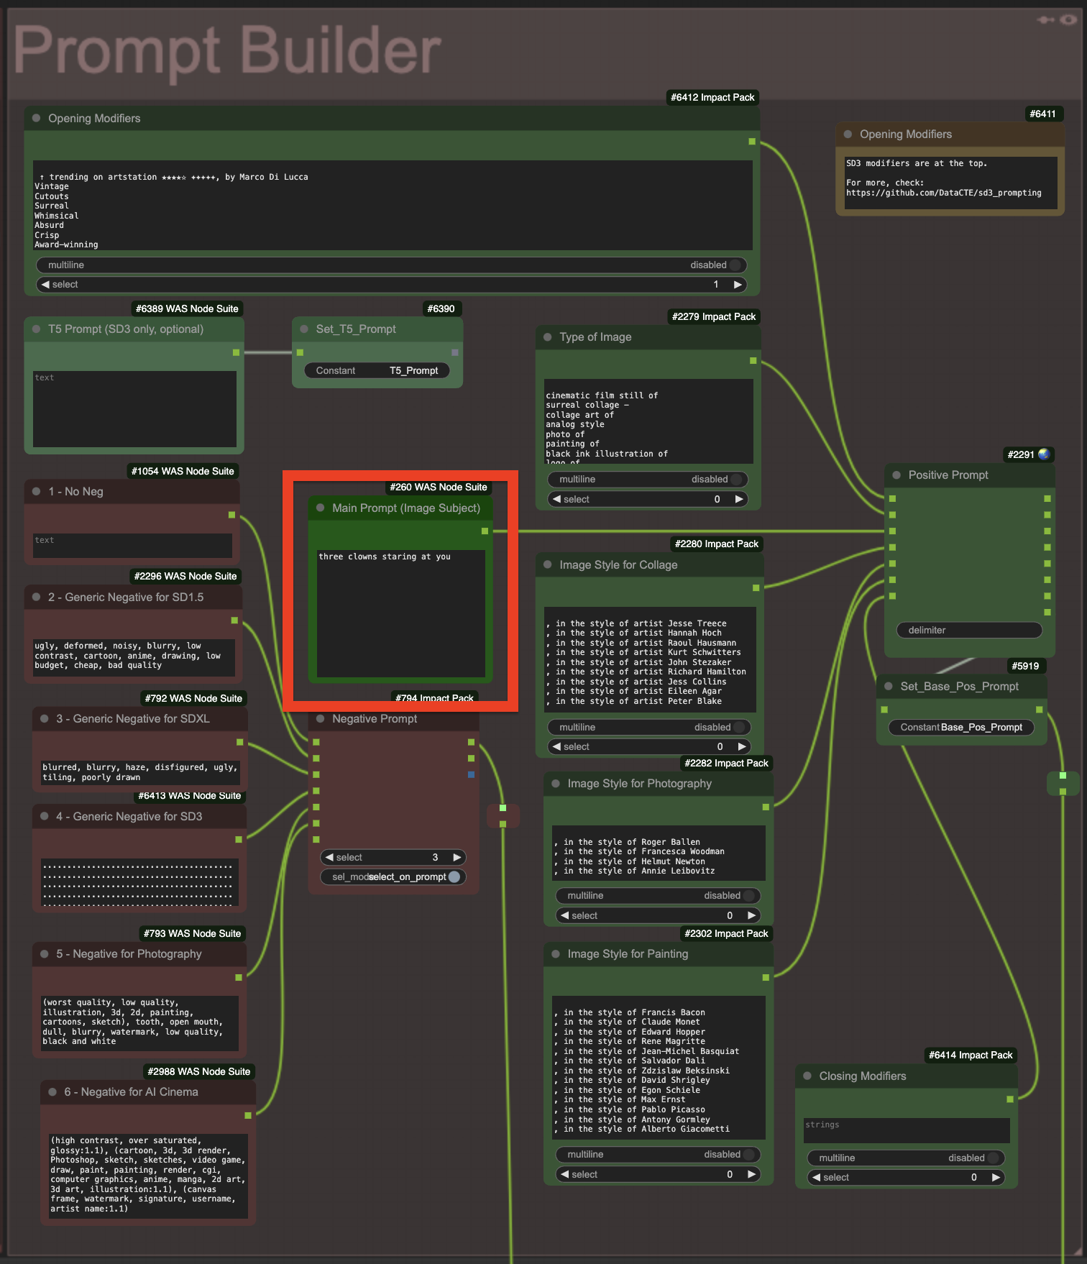Click the collapse dot on Type of Image node
This screenshot has width=1087, height=1264.
pos(548,337)
